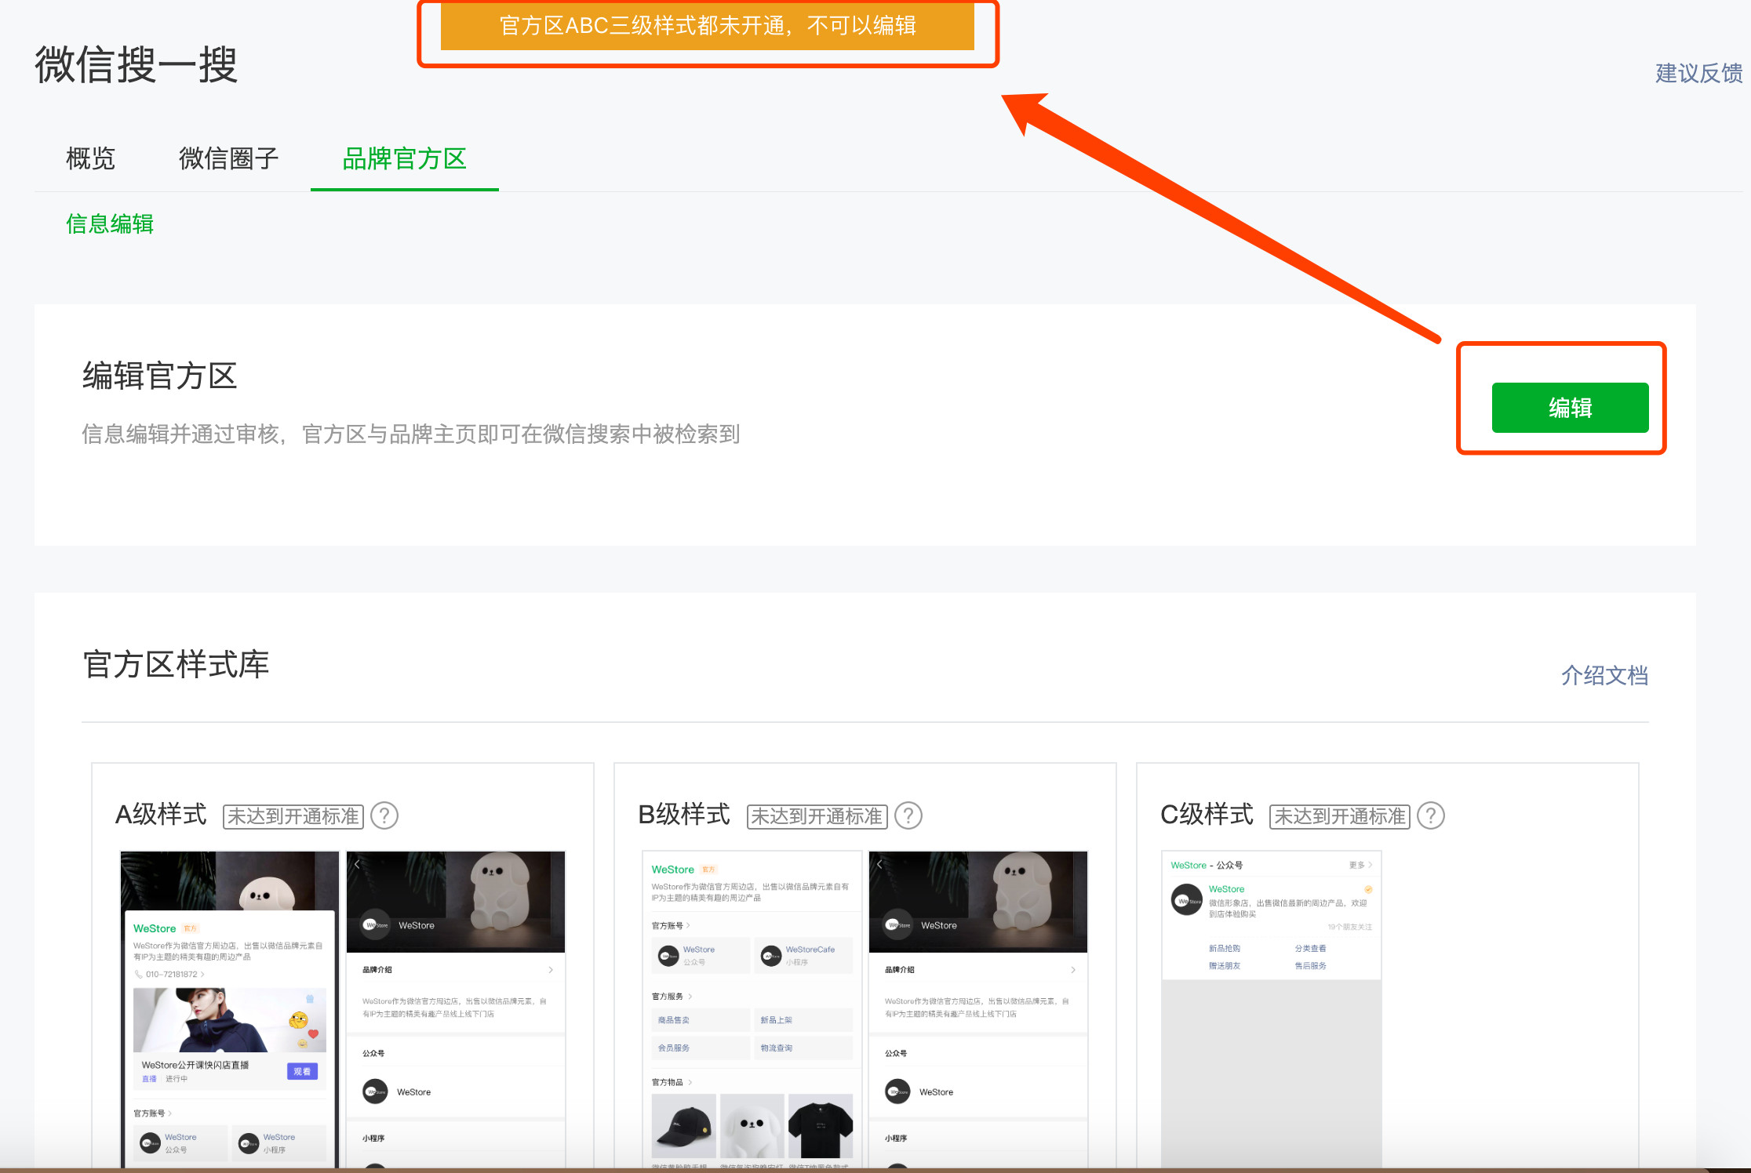Select the 品牌官方区 tab

pos(404,158)
